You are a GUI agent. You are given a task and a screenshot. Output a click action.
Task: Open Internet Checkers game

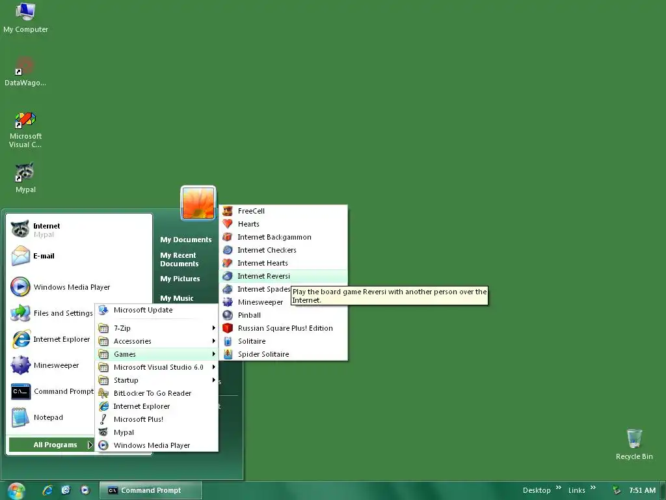[284, 250]
